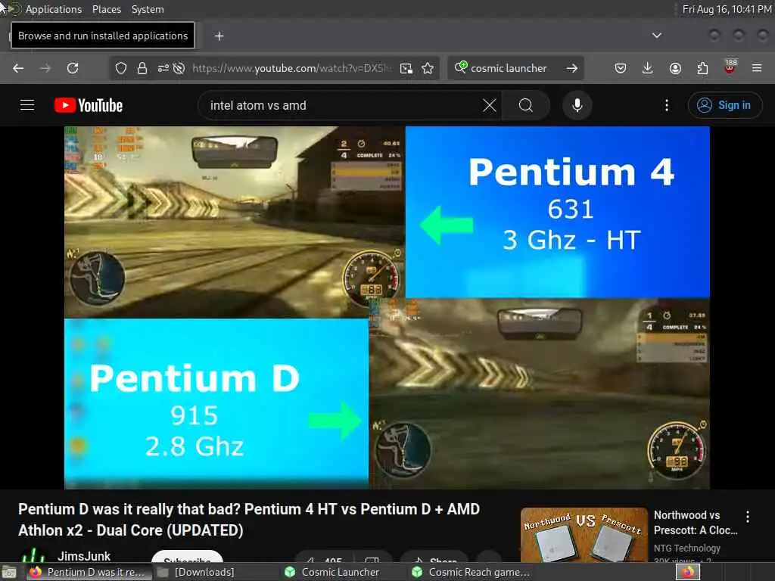Sign in to YouTube
The height and width of the screenshot is (581, 775).
tap(725, 105)
